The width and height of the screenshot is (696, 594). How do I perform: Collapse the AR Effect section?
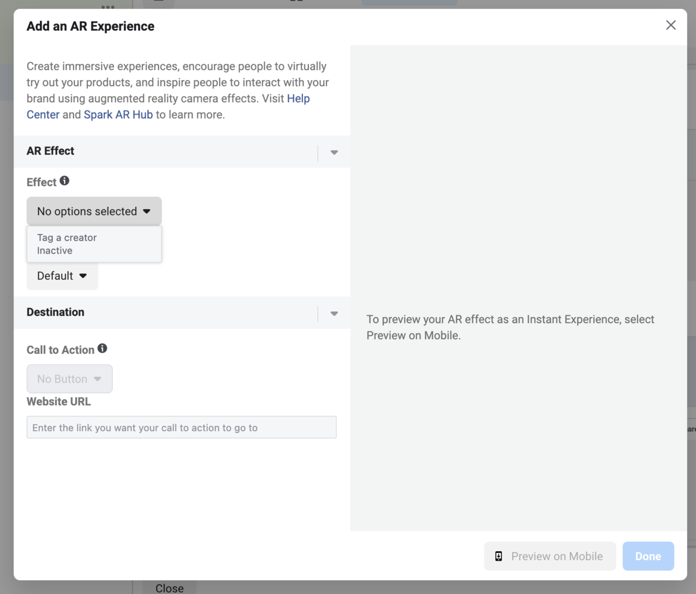[334, 152]
